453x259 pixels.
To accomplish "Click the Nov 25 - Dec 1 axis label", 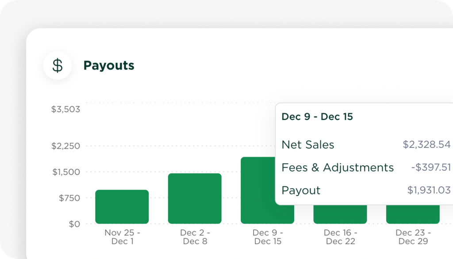I will click(x=122, y=237).
